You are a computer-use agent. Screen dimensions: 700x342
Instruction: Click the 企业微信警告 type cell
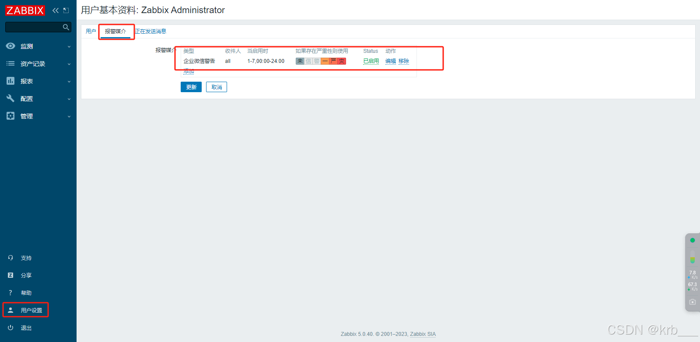point(199,61)
